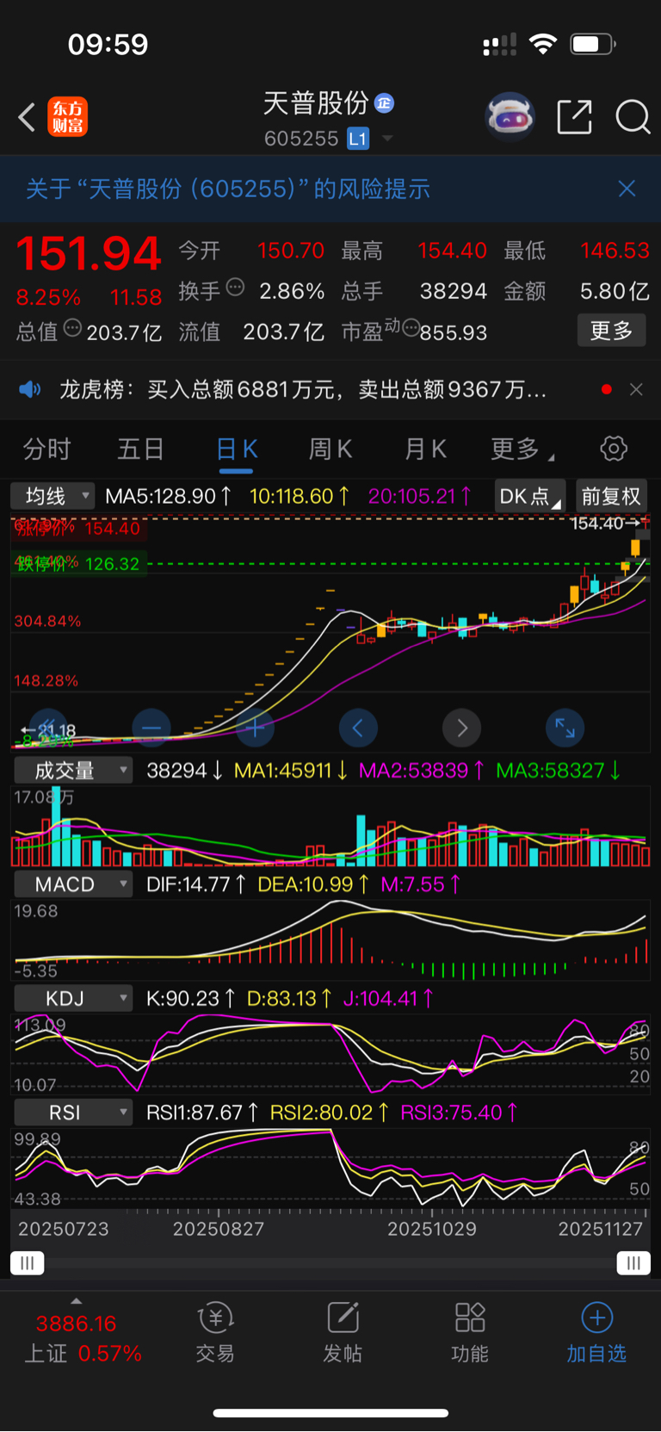661x1432 pixels.
Task: Select the 日K tab
Action: [x=237, y=449]
